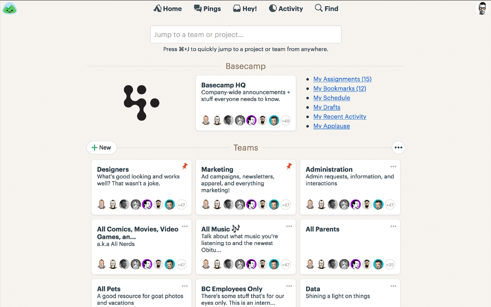491x307 pixels.
Task: Expand the Administration card options menu
Action: [393, 166]
